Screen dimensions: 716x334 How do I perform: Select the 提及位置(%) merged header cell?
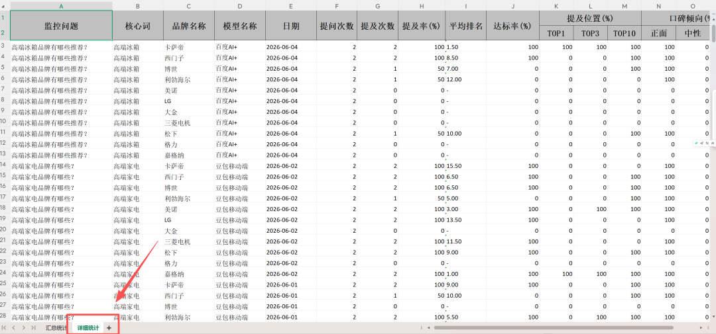[x=591, y=19]
